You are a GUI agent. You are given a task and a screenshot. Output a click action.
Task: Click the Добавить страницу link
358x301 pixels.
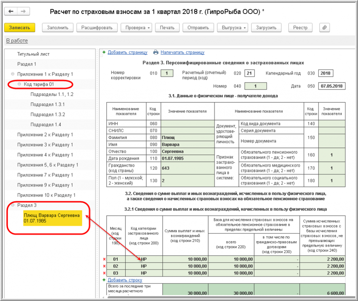(x=127, y=52)
